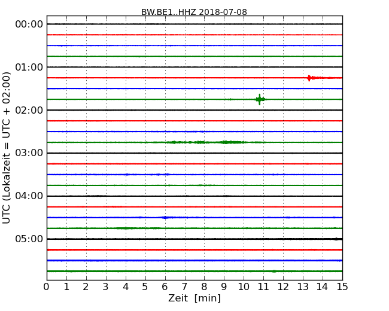Click the x-axis tick label 3
The width and height of the screenshot is (389, 311).
click(x=106, y=287)
